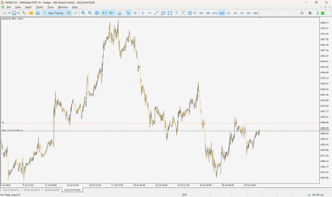Open the File menu
This screenshot has width=332, height=197.
click(8, 7)
